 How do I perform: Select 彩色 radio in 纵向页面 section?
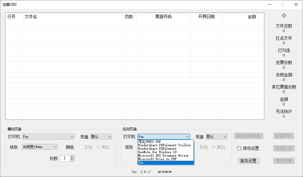tap(196, 147)
